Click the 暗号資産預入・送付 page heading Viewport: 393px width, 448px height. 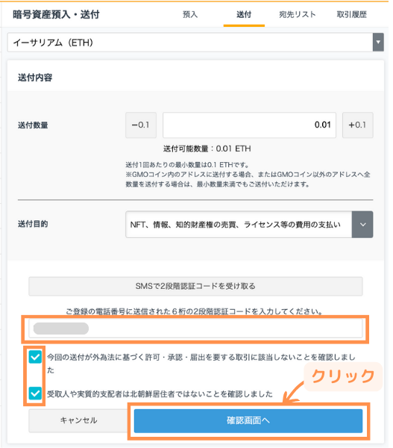click(56, 15)
